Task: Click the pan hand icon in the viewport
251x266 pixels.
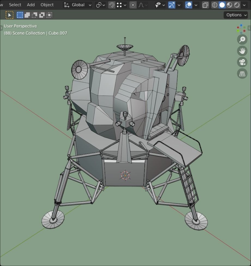Action: click(x=242, y=51)
